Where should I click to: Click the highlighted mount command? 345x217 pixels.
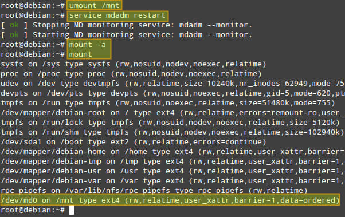coord(81,54)
